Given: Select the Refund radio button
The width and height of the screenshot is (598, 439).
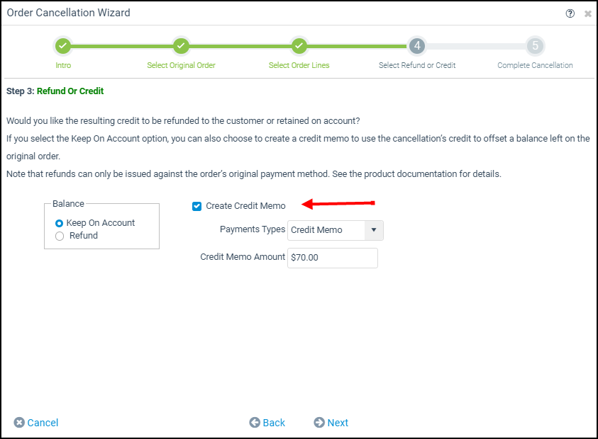Looking at the screenshot, I should pyautogui.click(x=60, y=236).
